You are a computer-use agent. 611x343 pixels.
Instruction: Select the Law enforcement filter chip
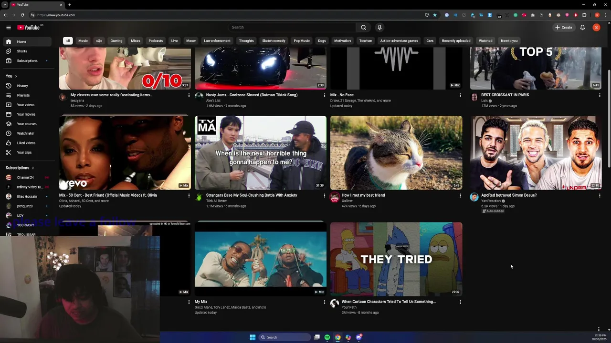pyautogui.click(x=217, y=40)
